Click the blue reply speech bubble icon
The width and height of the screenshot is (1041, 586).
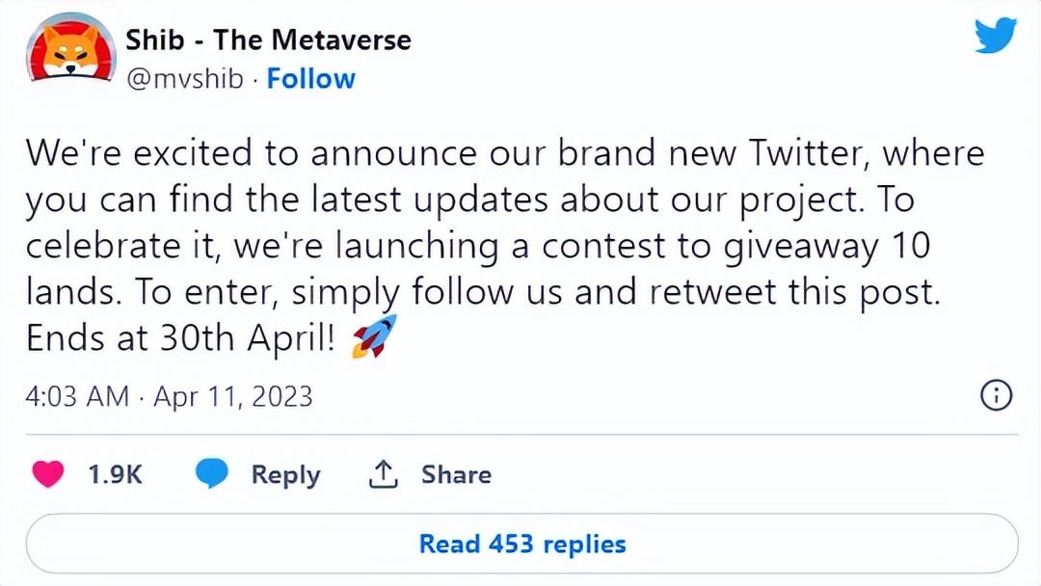(212, 474)
